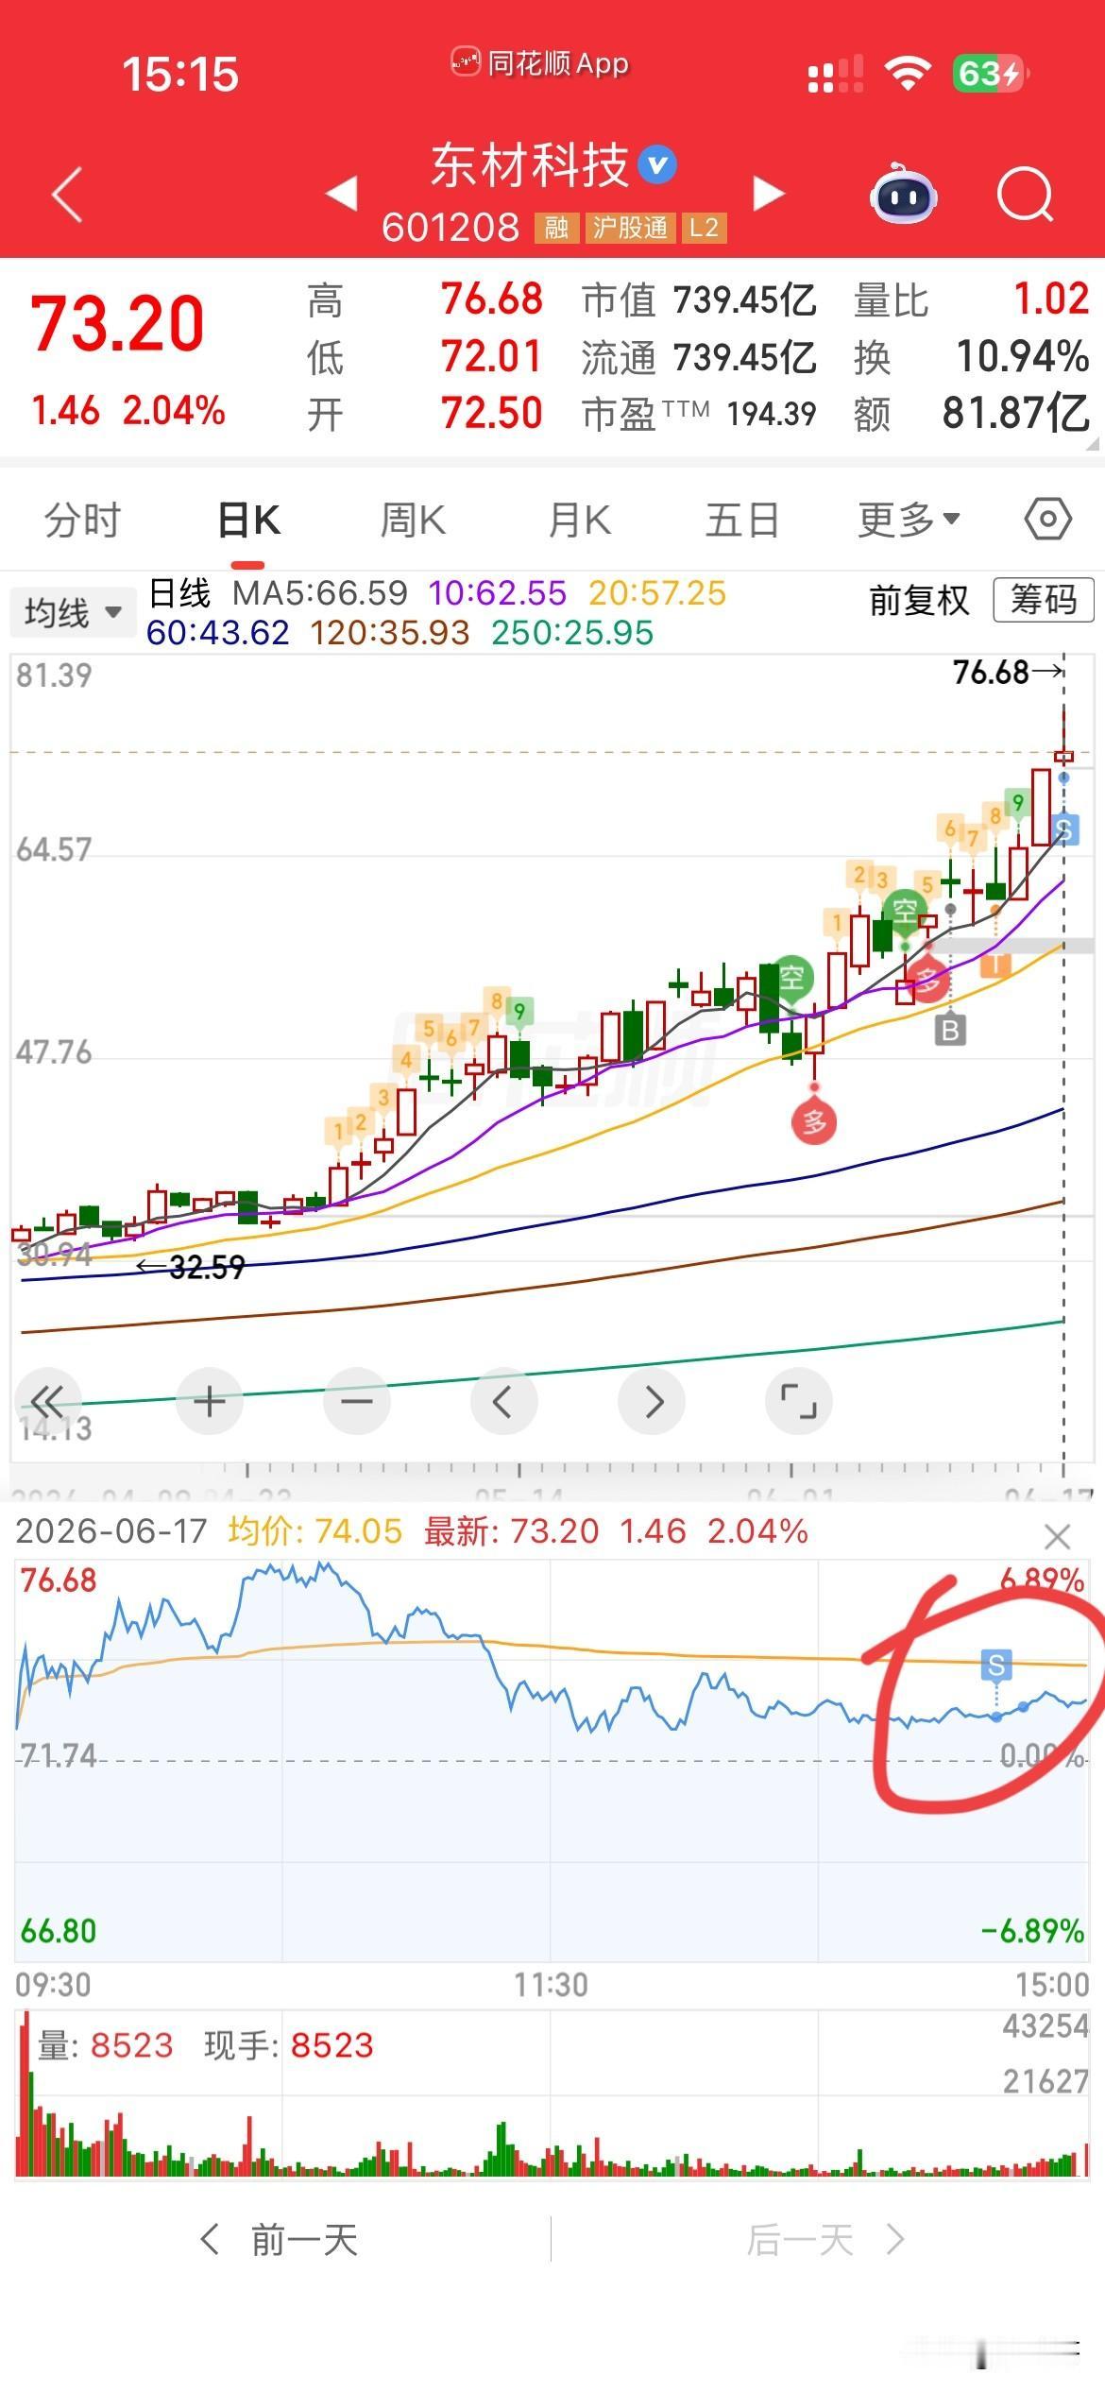Tap the 沪股通 tag
This screenshot has width=1105, height=2392.
pyautogui.click(x=630, y=228)
